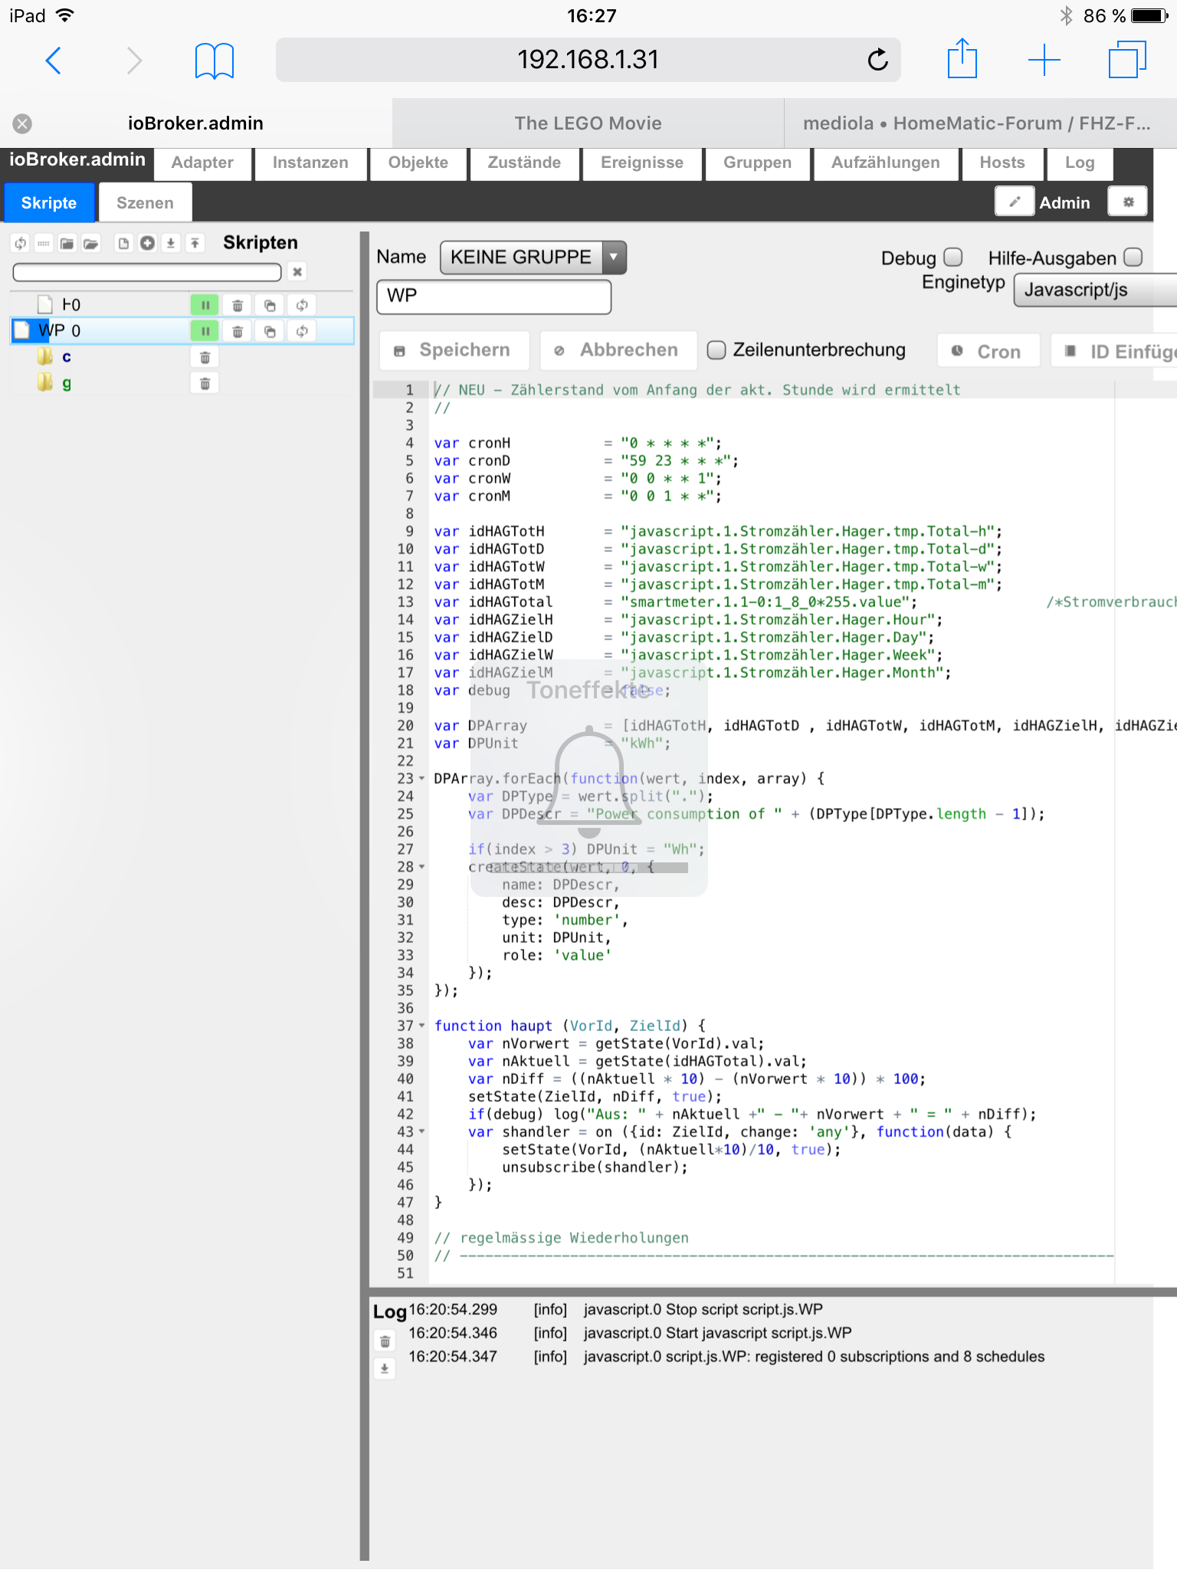Click the Cron button
This screenshot has width=1177, height=1570.
pyautogui.click(x=988, y=352)
